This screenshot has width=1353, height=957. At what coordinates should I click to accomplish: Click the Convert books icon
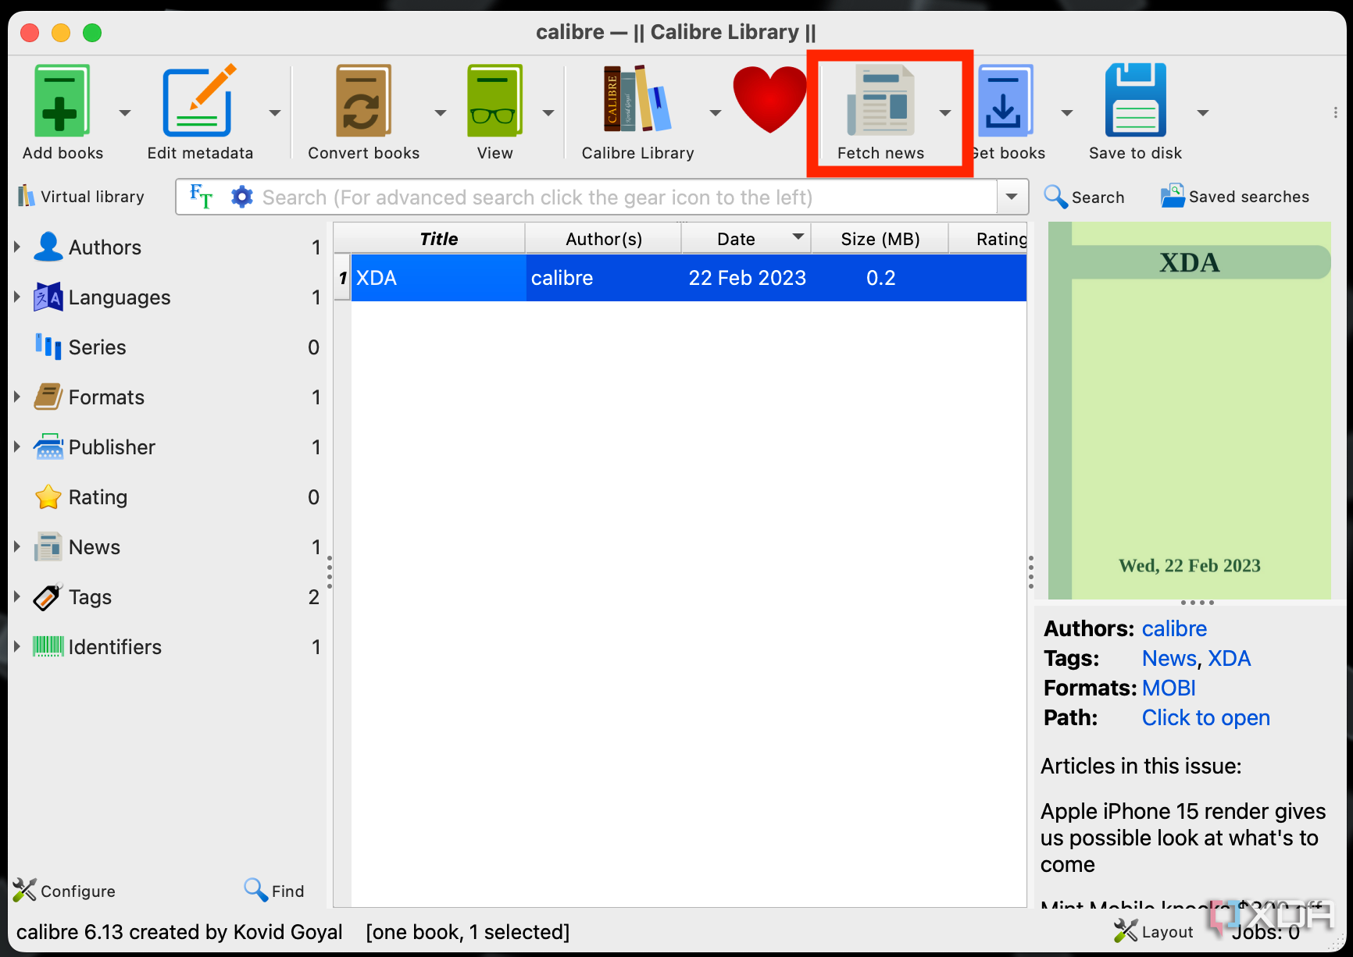[363, 101]
